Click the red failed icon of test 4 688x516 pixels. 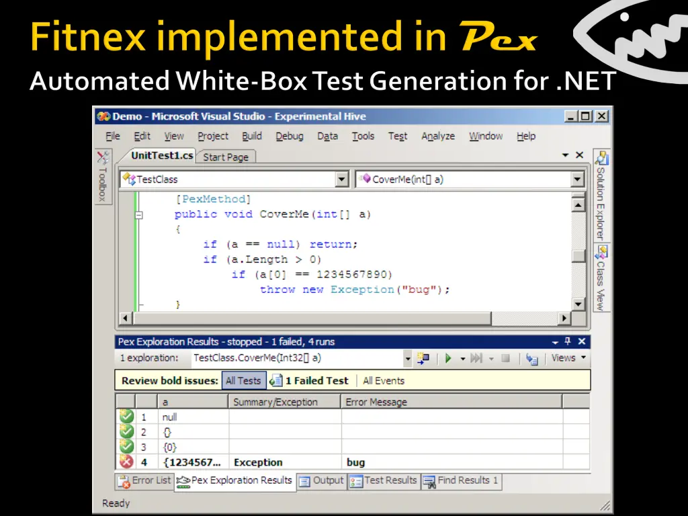[126, 462]
